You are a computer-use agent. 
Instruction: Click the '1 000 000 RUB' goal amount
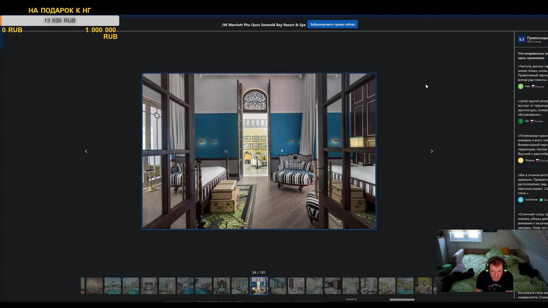101,33
